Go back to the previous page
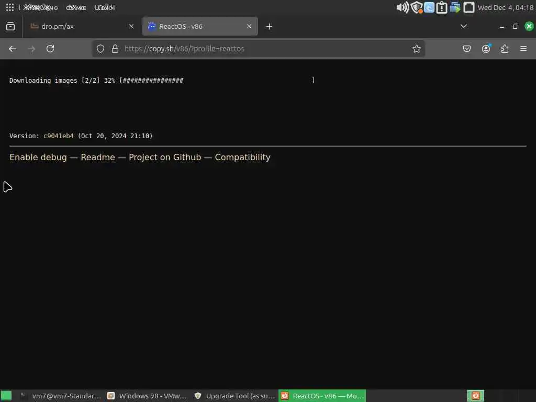 coord(13,49)
